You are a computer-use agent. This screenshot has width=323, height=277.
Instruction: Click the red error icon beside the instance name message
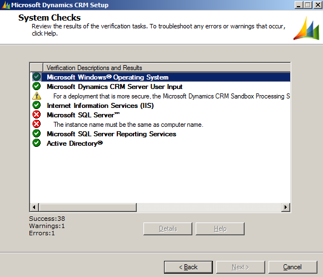coord(37,124)
